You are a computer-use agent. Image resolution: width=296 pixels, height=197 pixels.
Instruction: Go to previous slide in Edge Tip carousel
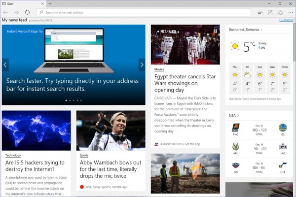pyautogui.click(x=5, y=64)
